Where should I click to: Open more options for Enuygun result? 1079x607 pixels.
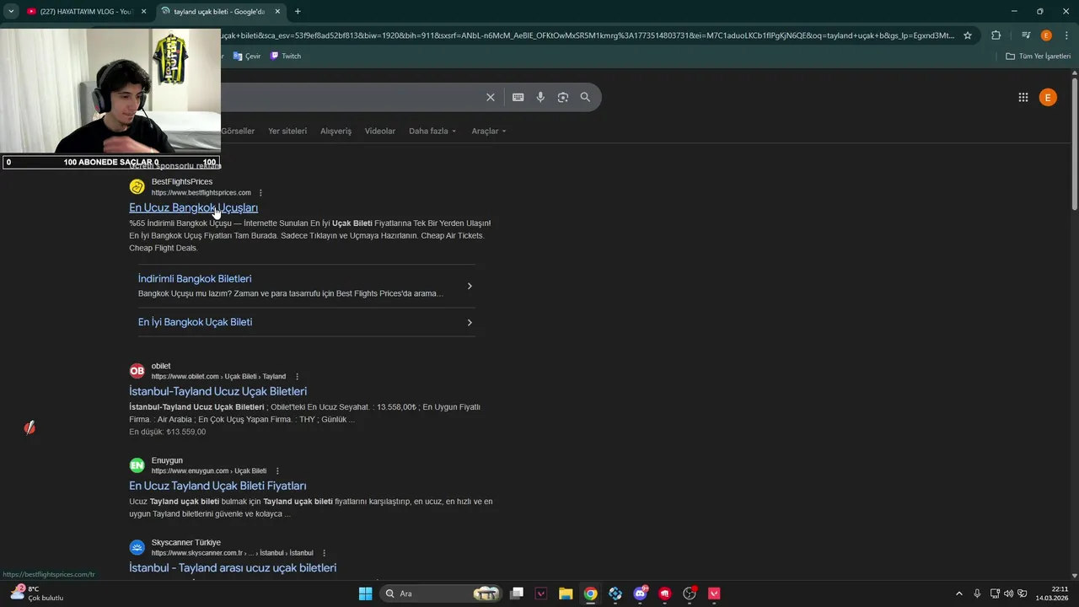[x=277, y=471]
